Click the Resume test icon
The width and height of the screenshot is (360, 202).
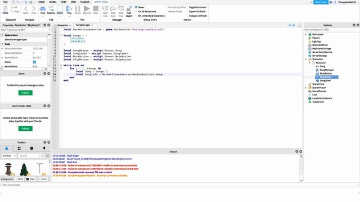[x=87, y=9]
